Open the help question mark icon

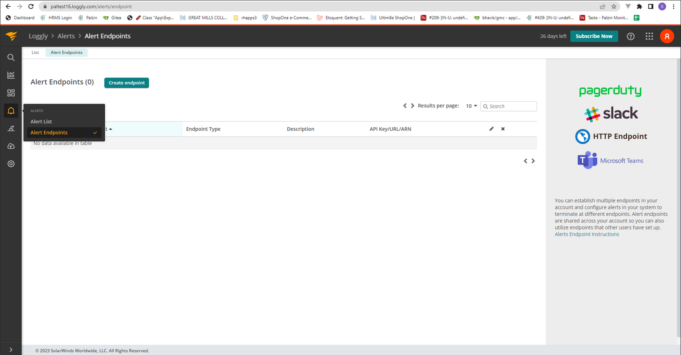(x=630, y=36)
